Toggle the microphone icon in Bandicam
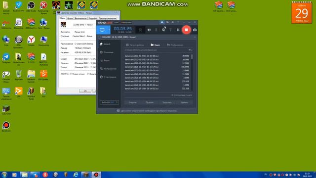The image size is (316, 178). 156,30
